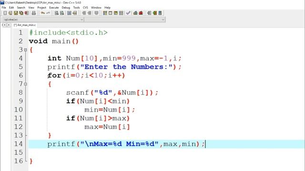Click the closing brace on line 16
Viewport: 305px width, 171px height.
coord(31,161)
